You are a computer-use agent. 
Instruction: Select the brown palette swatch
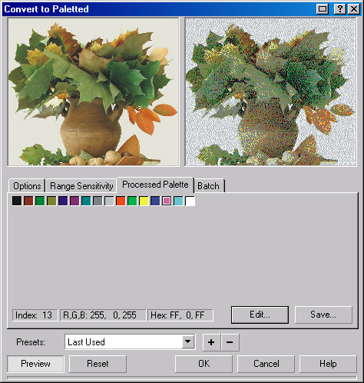pyautogui.click(x=28, y=201)
